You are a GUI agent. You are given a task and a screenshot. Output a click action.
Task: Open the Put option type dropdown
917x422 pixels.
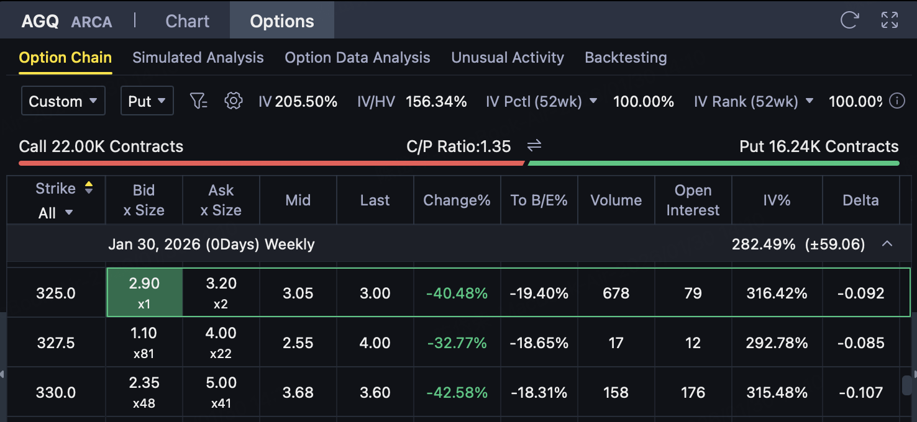(x=147, y=101)
